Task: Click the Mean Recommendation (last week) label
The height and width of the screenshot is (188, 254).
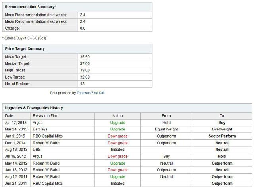Action: tap(36, 21)
